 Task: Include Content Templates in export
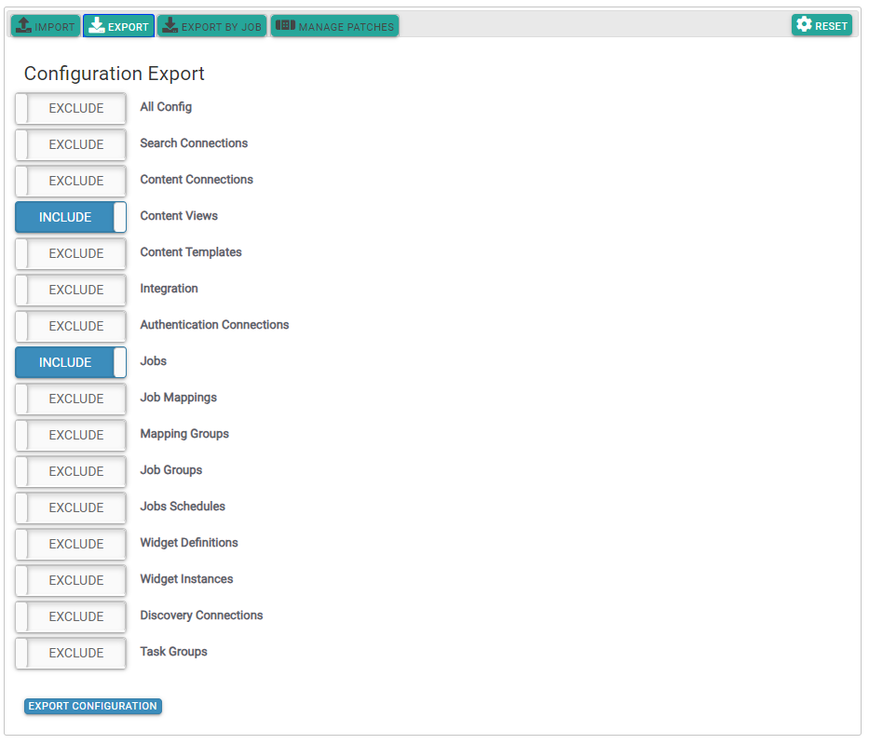point(71,253)
